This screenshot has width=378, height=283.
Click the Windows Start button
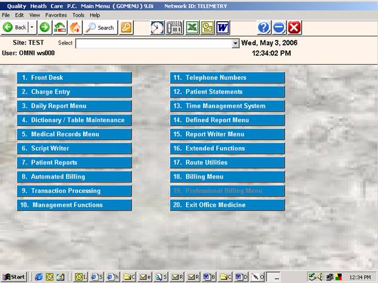(x=14, y=276)
